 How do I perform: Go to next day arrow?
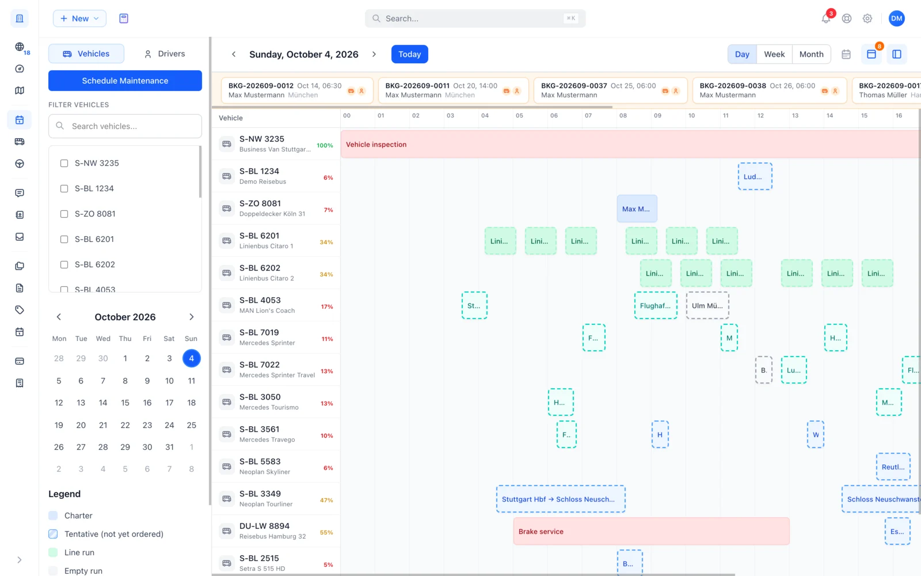[x=374, y=54]
